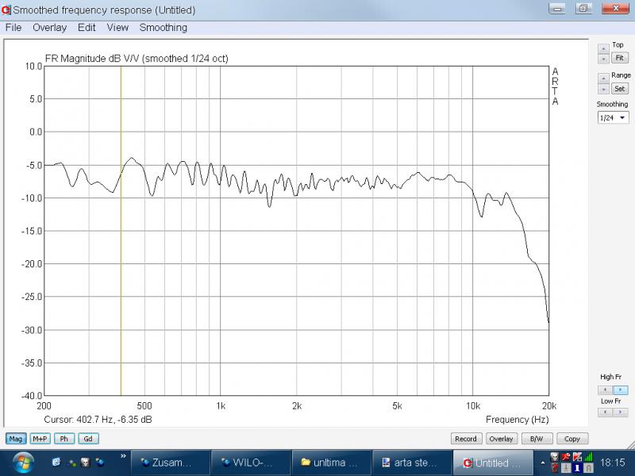Switch to the WILO-... taskbar window
This screenshot has height=476, width=635.
[251, 463]
